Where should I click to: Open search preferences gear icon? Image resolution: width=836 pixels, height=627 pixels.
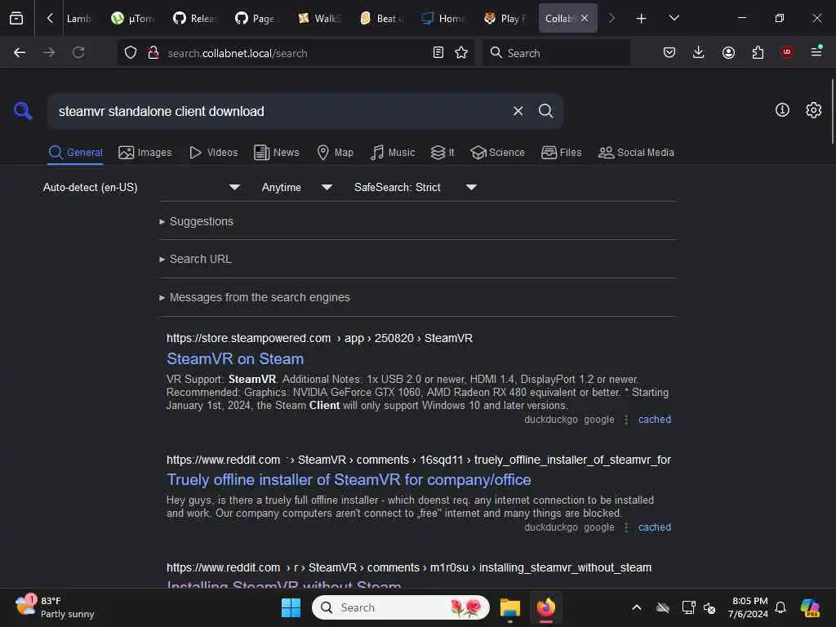coord(814,110)
